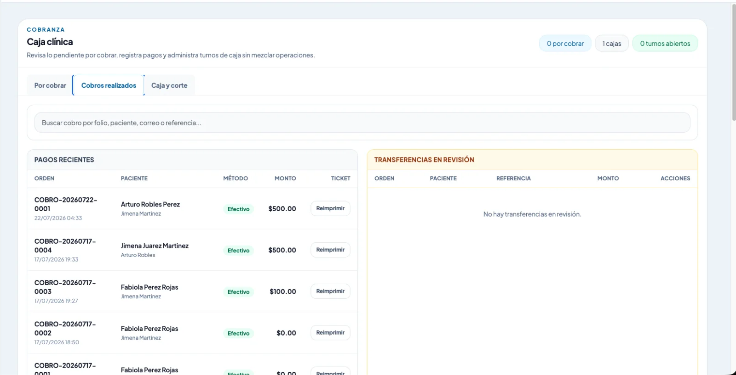Click the Efectivo badge for COBRO-20260717-0003
The height and width of the screenshot is (375, 736).
click(238, 291)
